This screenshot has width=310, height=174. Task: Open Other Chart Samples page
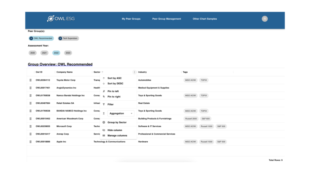[205, 19]
